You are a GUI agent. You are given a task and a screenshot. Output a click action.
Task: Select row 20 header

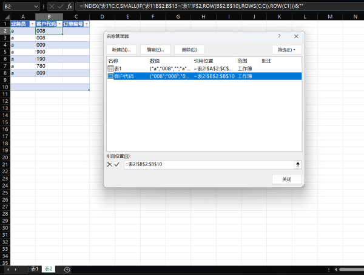coord(5,157)
